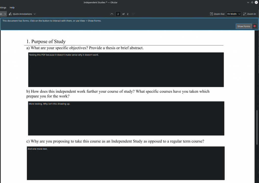
Task: Expand the dropdown arrow at toolbar's left edge
Action: pos(5,14)
